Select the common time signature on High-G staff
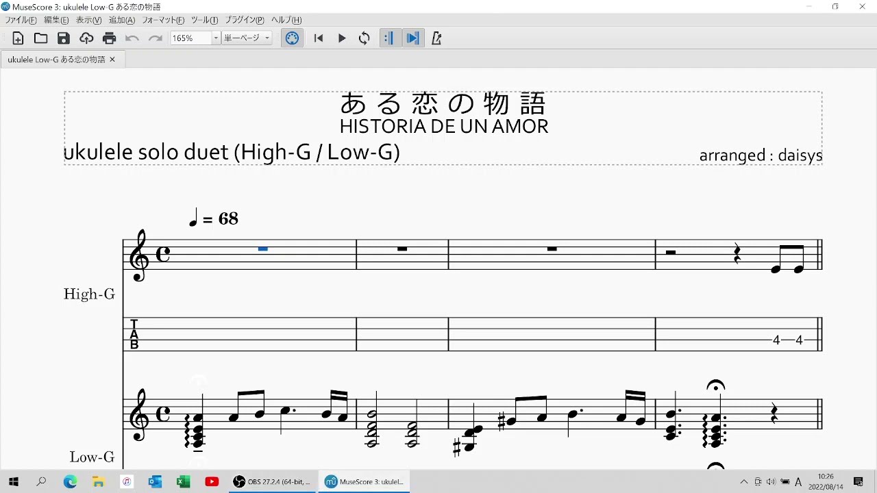This screenshot has width=877, height=493. point(163,255)
